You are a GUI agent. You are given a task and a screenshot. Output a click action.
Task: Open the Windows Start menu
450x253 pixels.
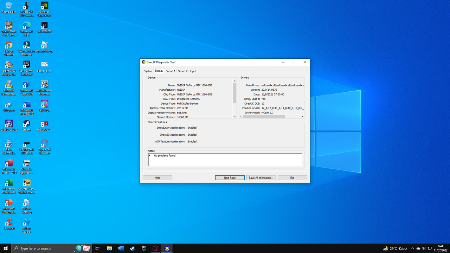6,248
